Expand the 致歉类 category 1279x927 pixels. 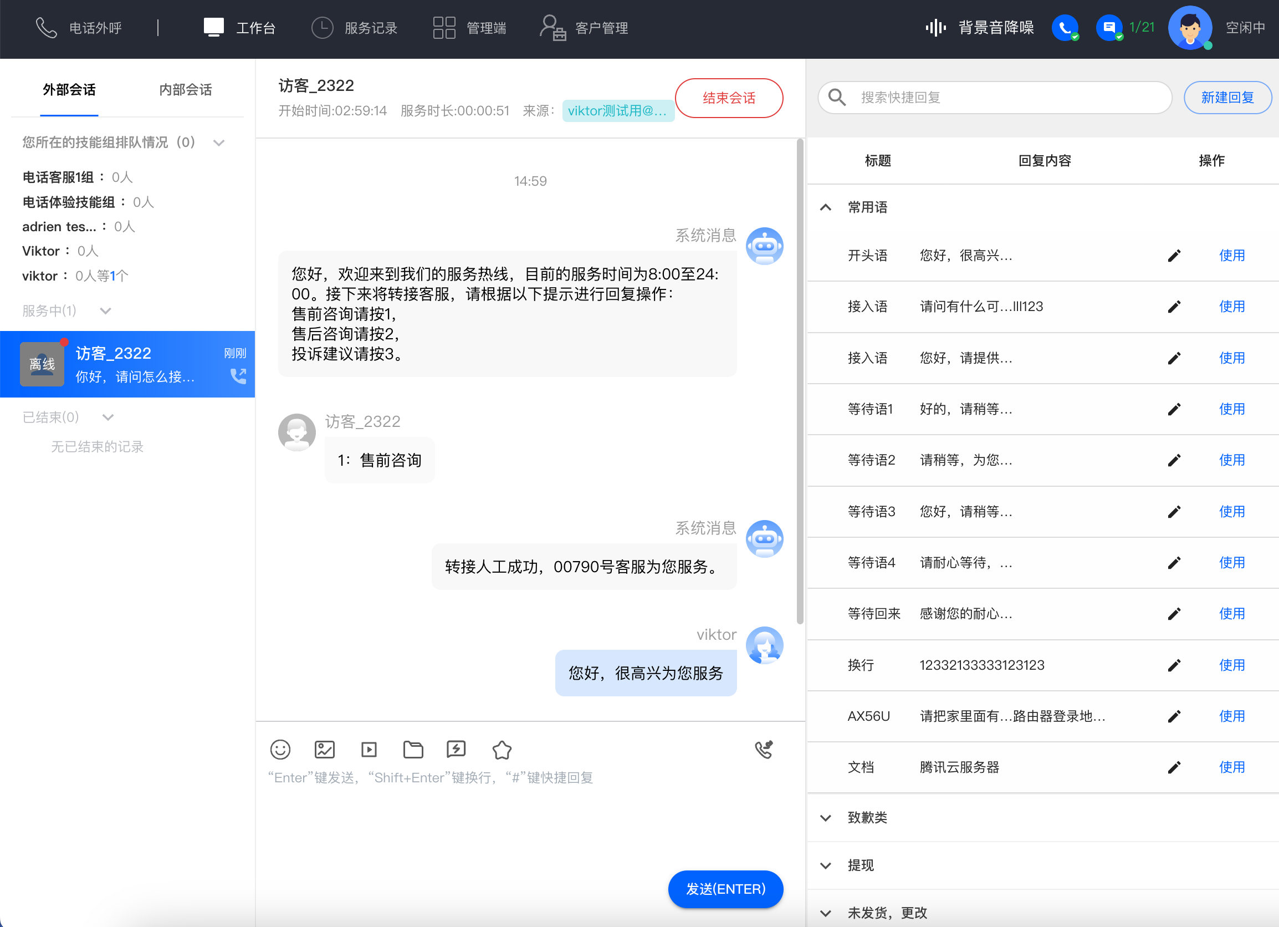(826, 818)
